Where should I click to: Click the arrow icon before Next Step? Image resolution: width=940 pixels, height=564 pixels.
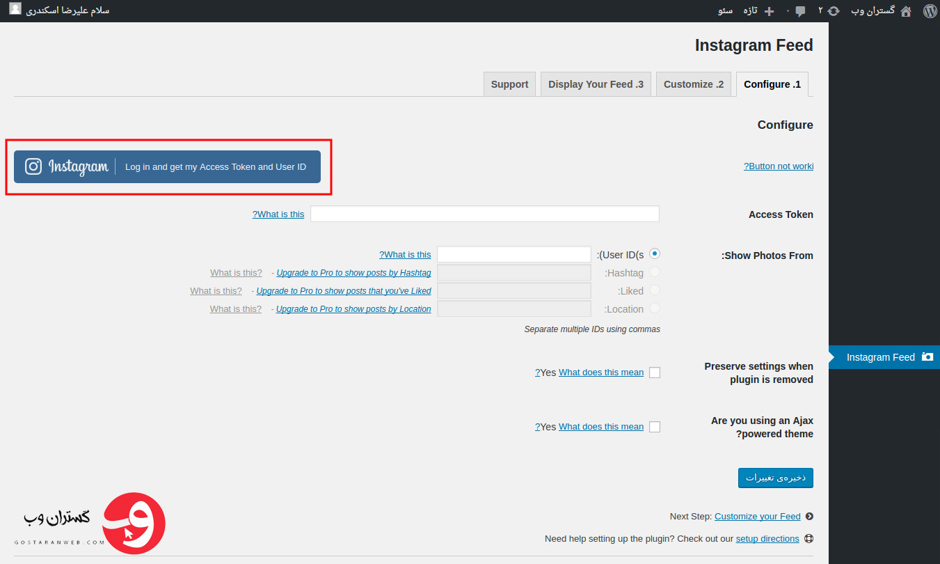pos(808,517)
